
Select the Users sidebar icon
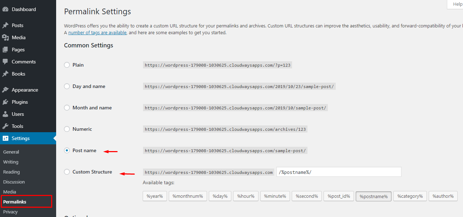coord(5,114)
